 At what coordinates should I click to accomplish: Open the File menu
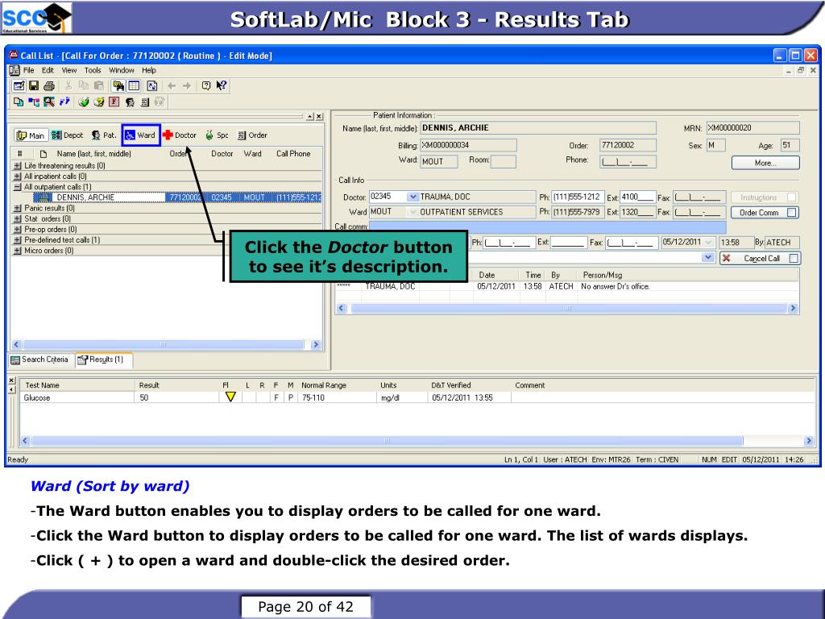pyautogui.click(x=28, y=70)
